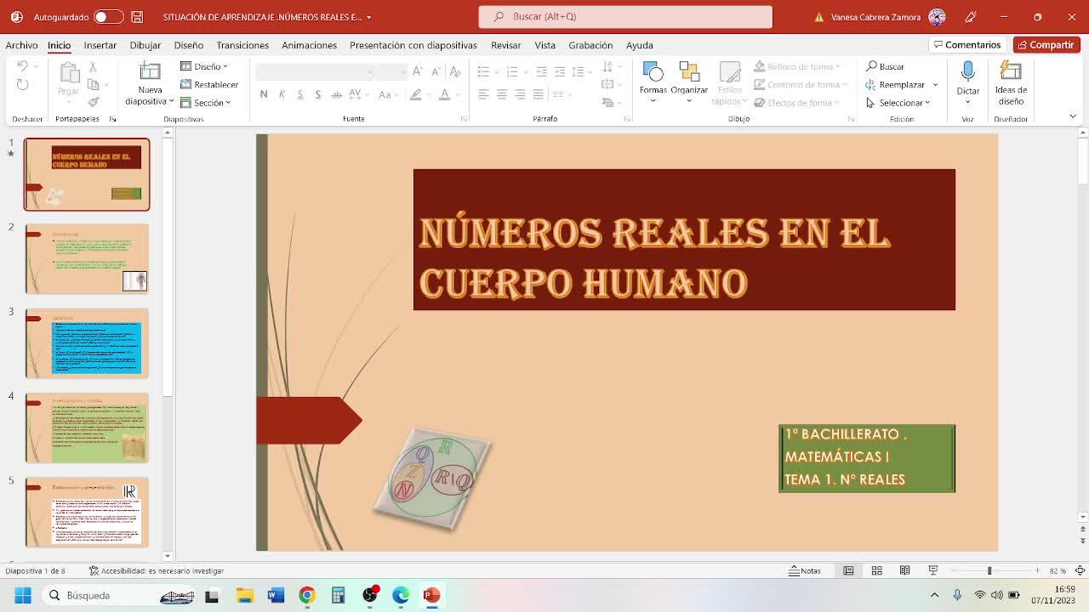Screen dimensions: 1089x612
Task: Adjust the zoom slider handle
Action: pyautogui.click(x=989, y=570)
